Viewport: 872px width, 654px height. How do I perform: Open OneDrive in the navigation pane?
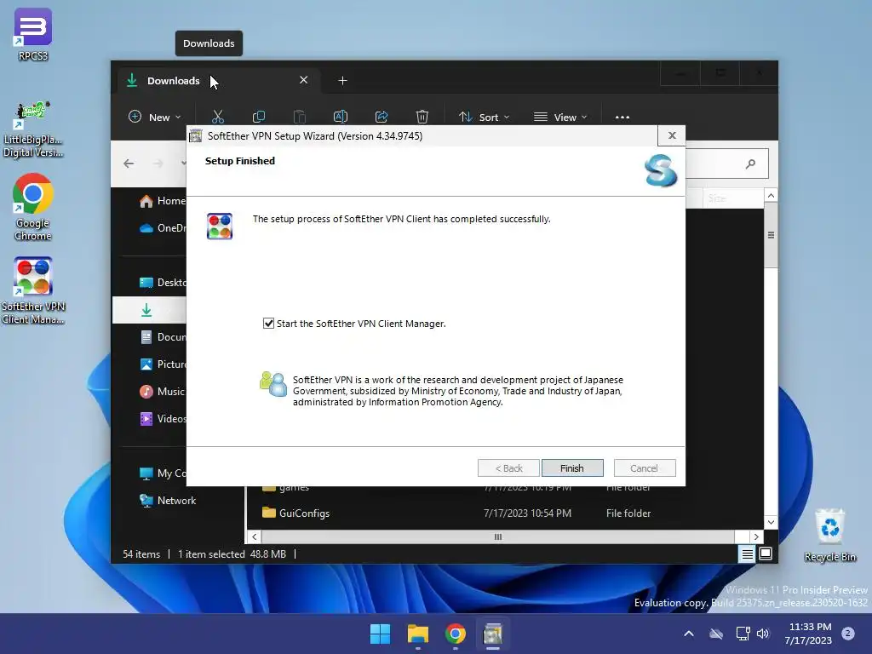[163, 228]
